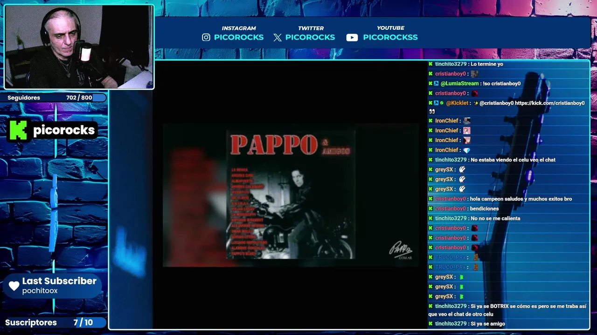Click the 'Seguidores' label
Image resolution: width=597 pixels, height=335 pixels.
[x=24, y=98]
